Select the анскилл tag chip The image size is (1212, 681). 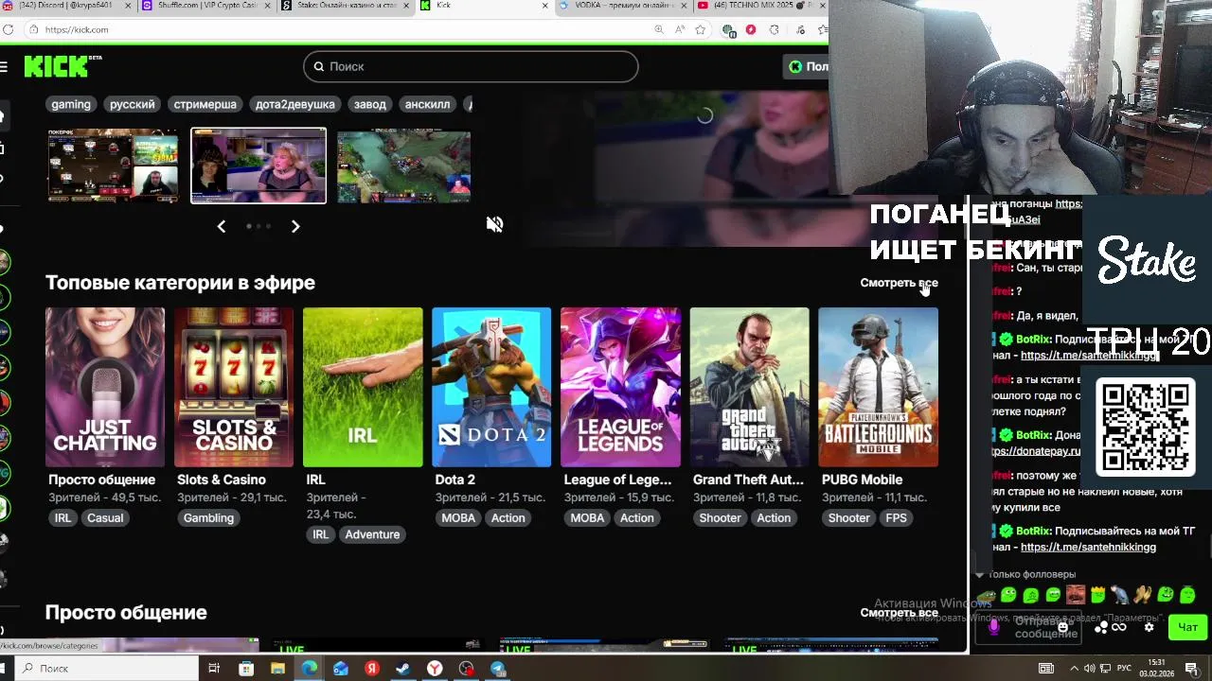[x=428, y=104]
